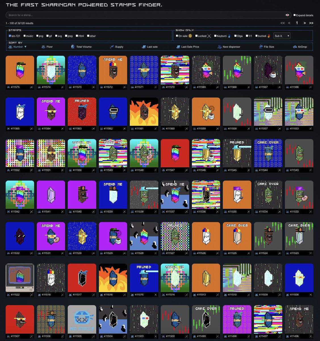Click the crossed icon on stamp 411503
320x341 pixels.
(x=156, y=336)
